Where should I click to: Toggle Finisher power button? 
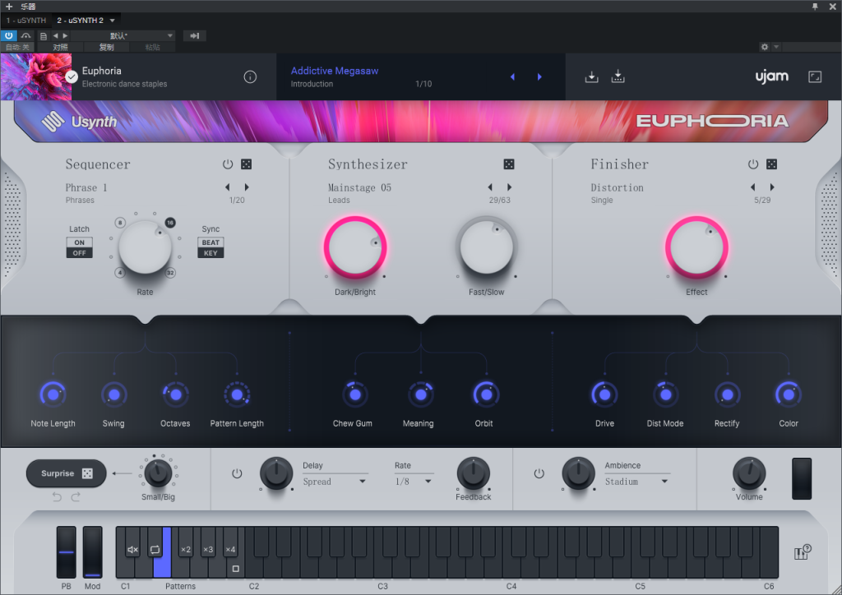[x=753, y=164]
